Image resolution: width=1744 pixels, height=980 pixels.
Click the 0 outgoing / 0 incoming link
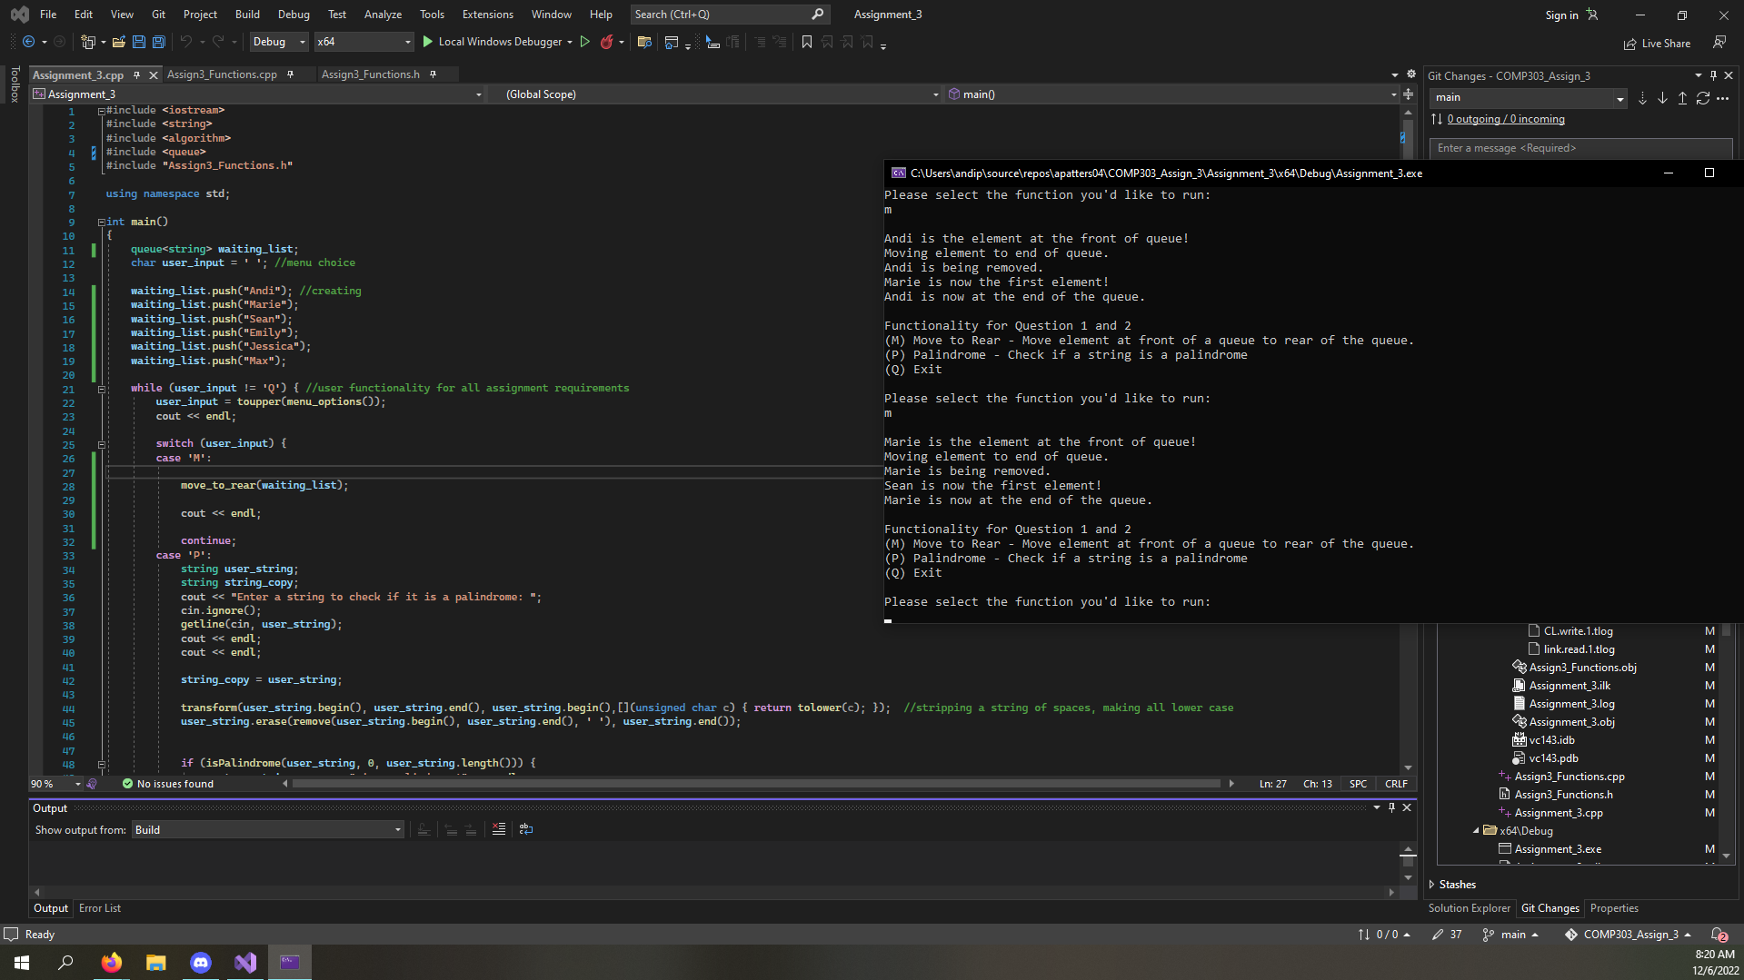(x=1506, y=119)
